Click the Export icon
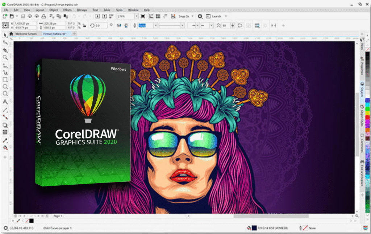Screen dimensions: 371x234 coord(105,16)
